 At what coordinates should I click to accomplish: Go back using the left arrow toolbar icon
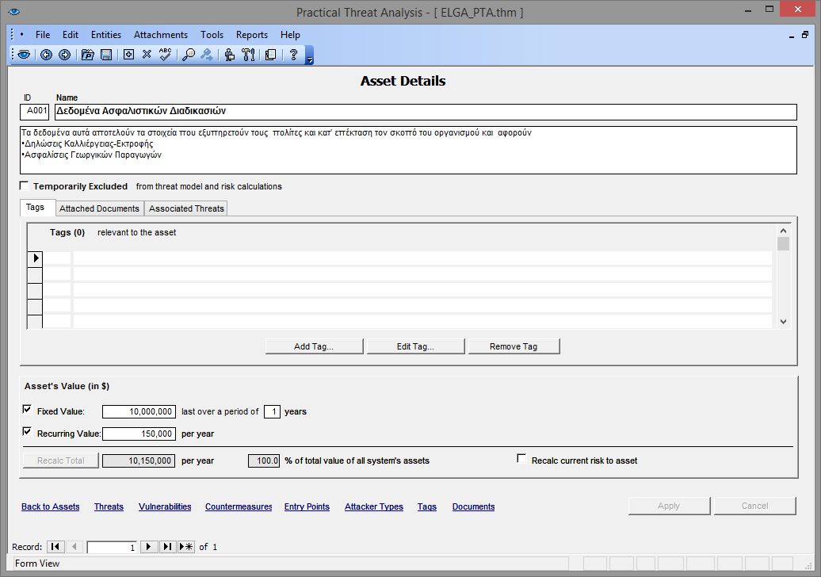tap(46, 55)
